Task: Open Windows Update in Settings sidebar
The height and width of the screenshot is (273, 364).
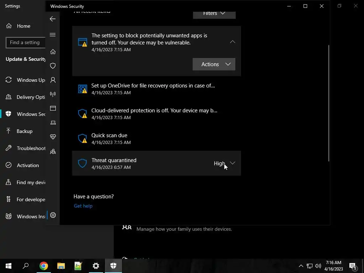Action: click(x=23, y=80)
